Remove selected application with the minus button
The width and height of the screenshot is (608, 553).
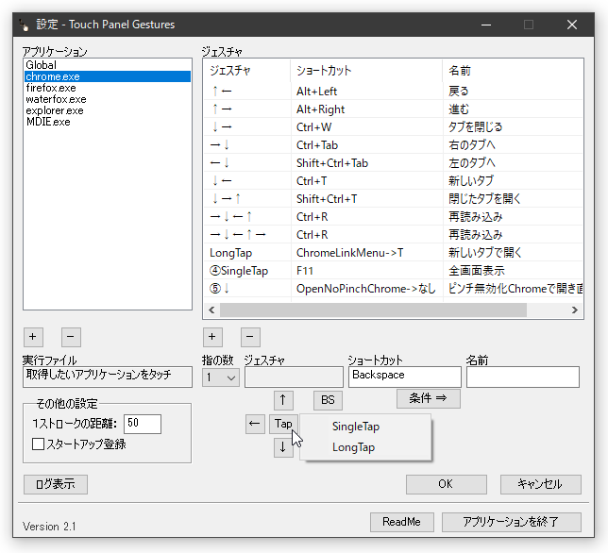(71, 337)
